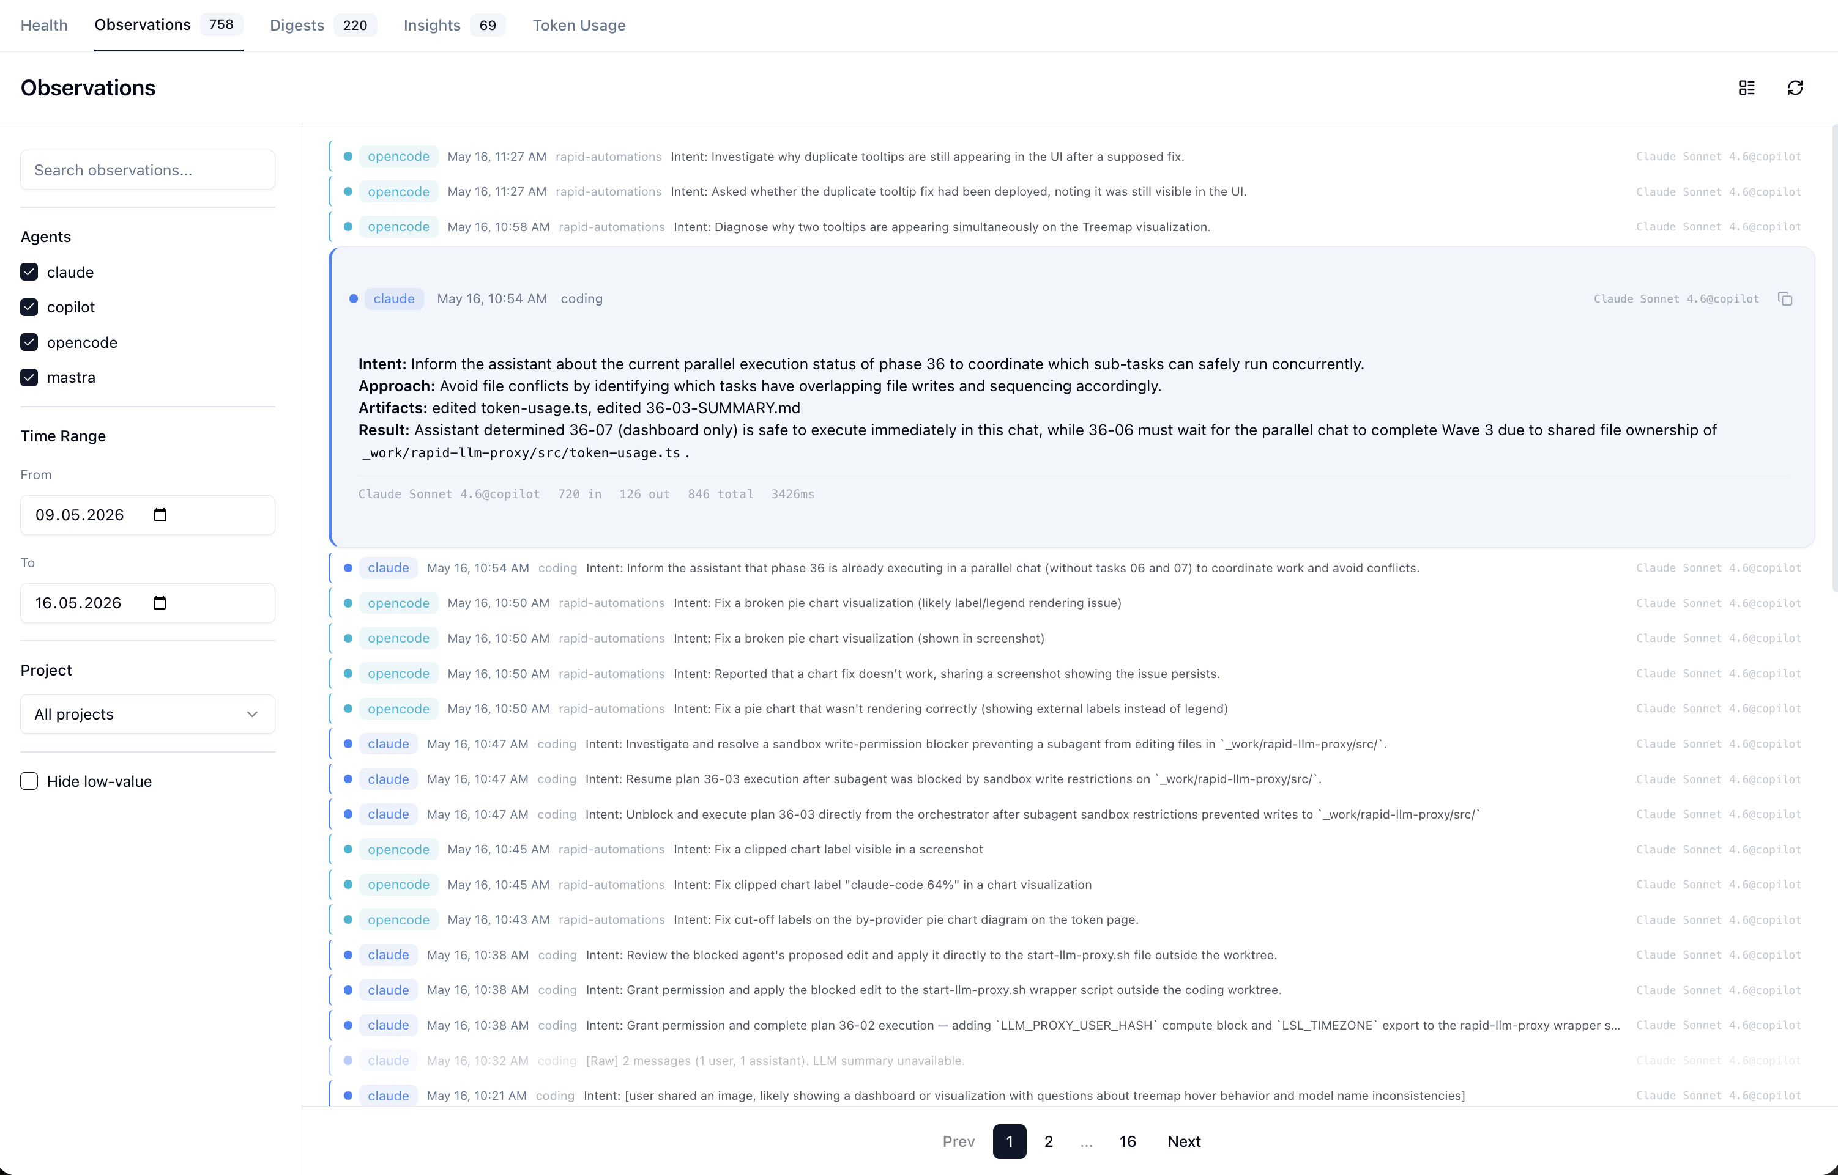Screen dimensions: 1838x1175
Task: Open observation 'Grant permission and apply the blocked edit'
Action: [x=1072, y=990]
